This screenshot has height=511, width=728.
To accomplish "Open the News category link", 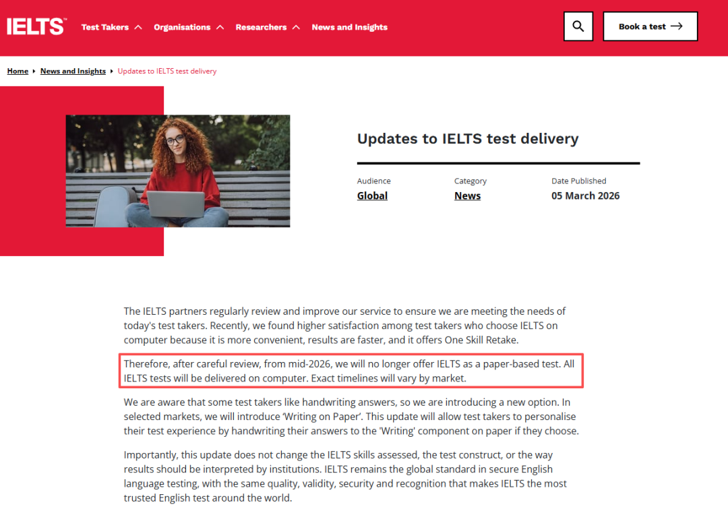I will tap(467, 196).
